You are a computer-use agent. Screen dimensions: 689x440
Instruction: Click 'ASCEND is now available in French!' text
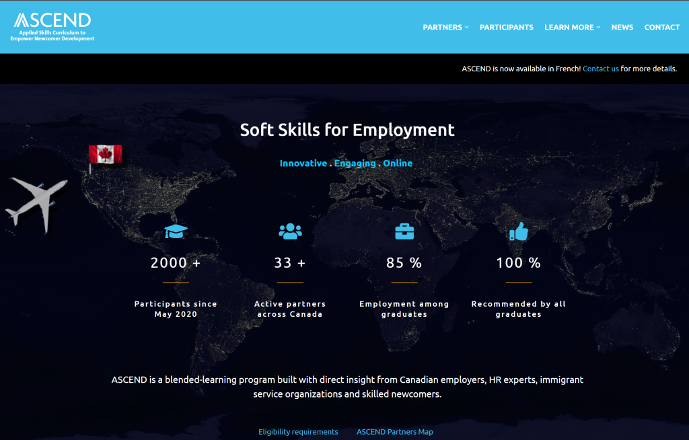521,69
